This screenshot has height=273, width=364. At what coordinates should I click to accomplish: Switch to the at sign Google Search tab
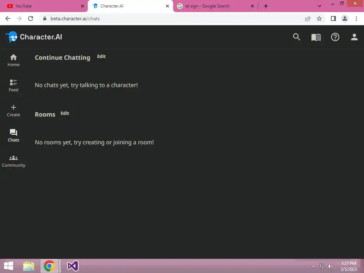pos(215,6)
